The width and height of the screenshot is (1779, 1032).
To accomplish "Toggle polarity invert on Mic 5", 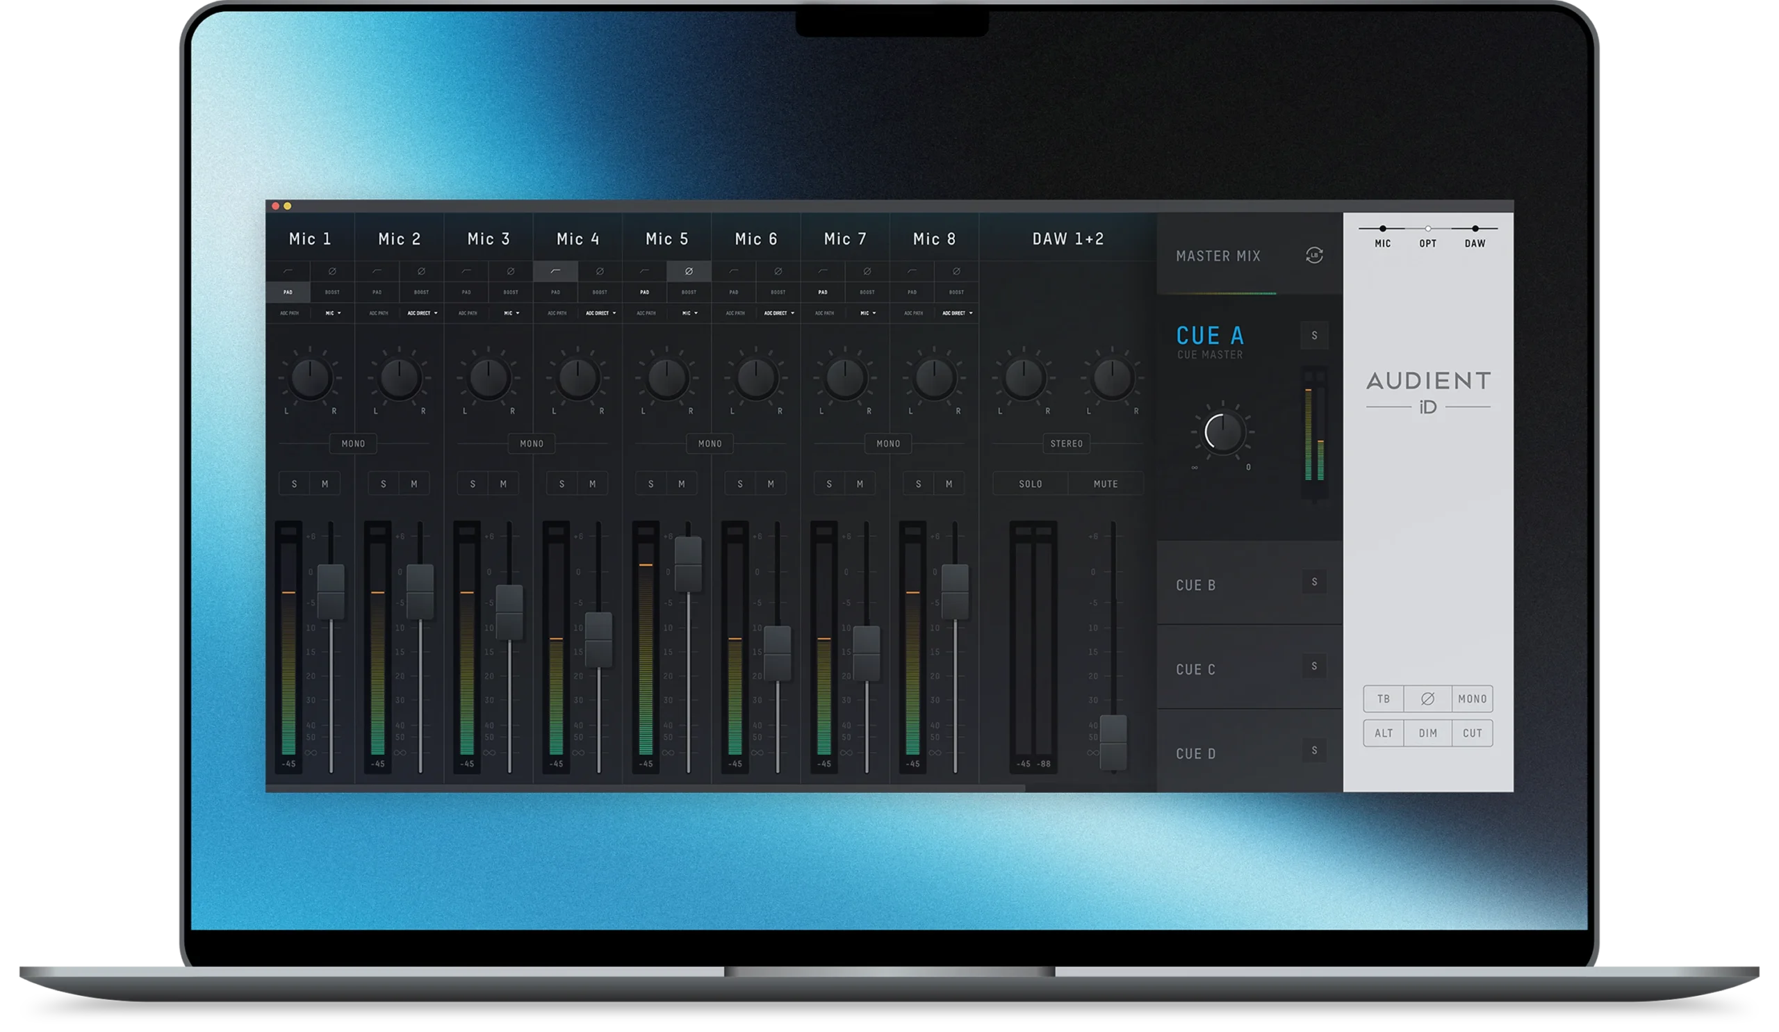I will [x=690, y=272].
